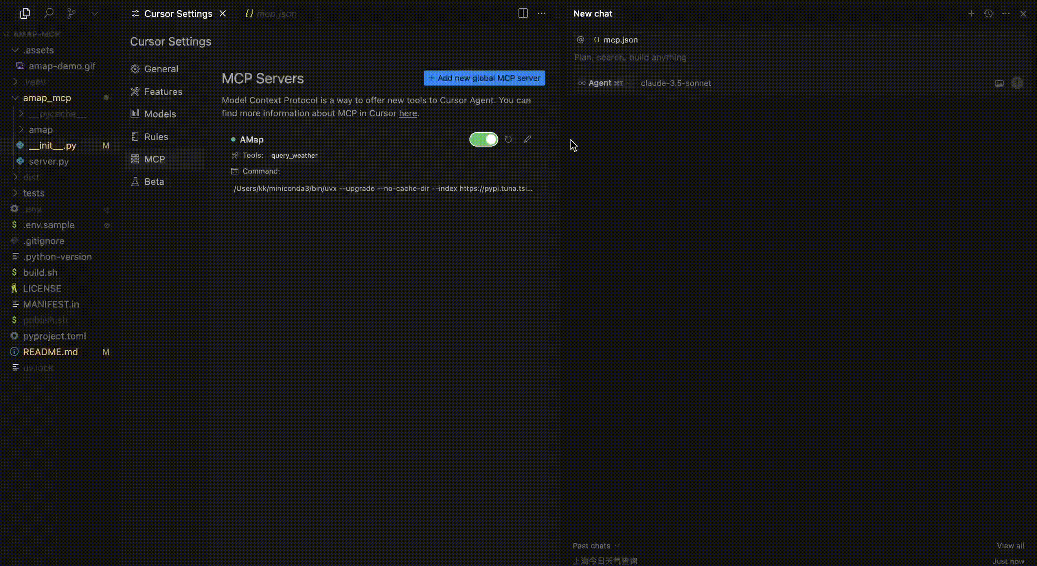
Task: Follow the 'here' MCP documentation link
Action: pos(407,114)
